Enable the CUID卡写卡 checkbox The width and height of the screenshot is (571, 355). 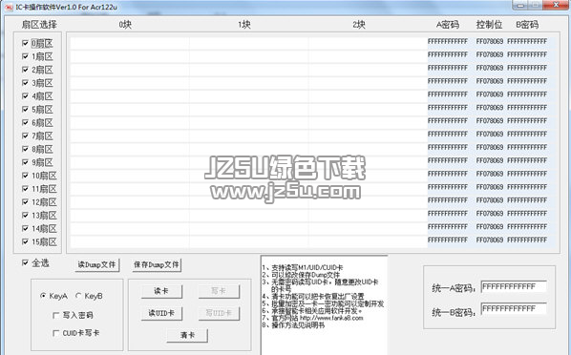coord(55,333)
